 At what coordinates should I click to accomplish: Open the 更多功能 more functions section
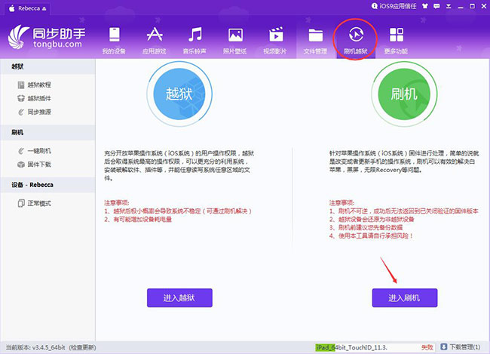[x=397, y=41]
